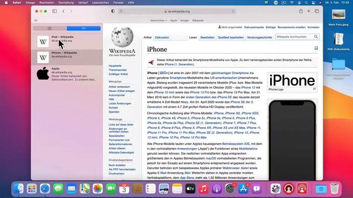This screenshot has height=198, width=353.
Task: Click the Als PDF herunterladen link
Action: pyautogui.click(x=122, y=169)
